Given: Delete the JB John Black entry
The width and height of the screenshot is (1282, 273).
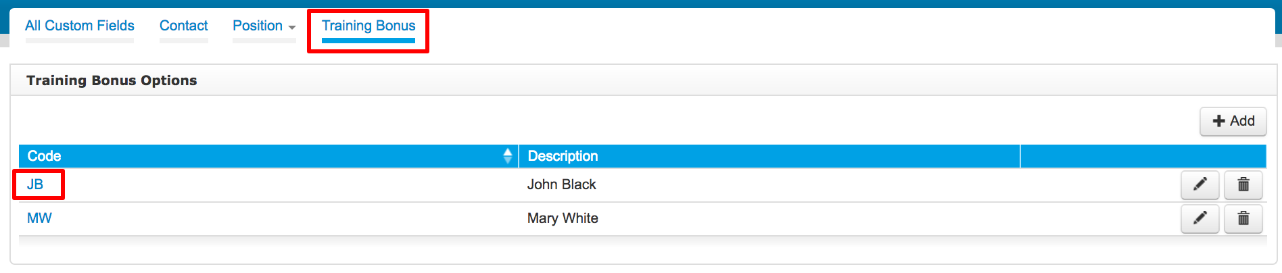Looking at the screenshot, I should (x=1243, y=184).
